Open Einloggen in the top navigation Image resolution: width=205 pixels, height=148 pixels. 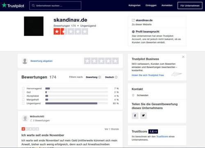coord(151,5)
